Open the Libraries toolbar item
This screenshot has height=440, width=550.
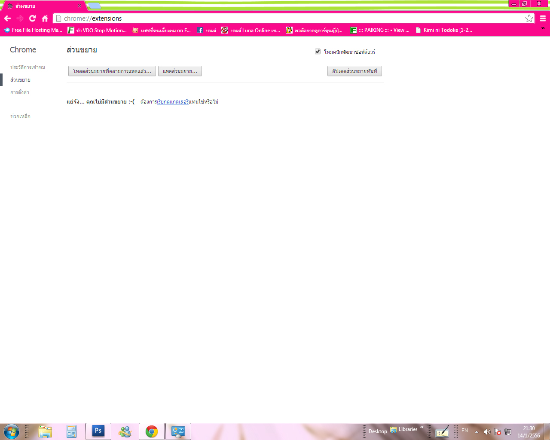pyautogui.click(x=404, y=429)
